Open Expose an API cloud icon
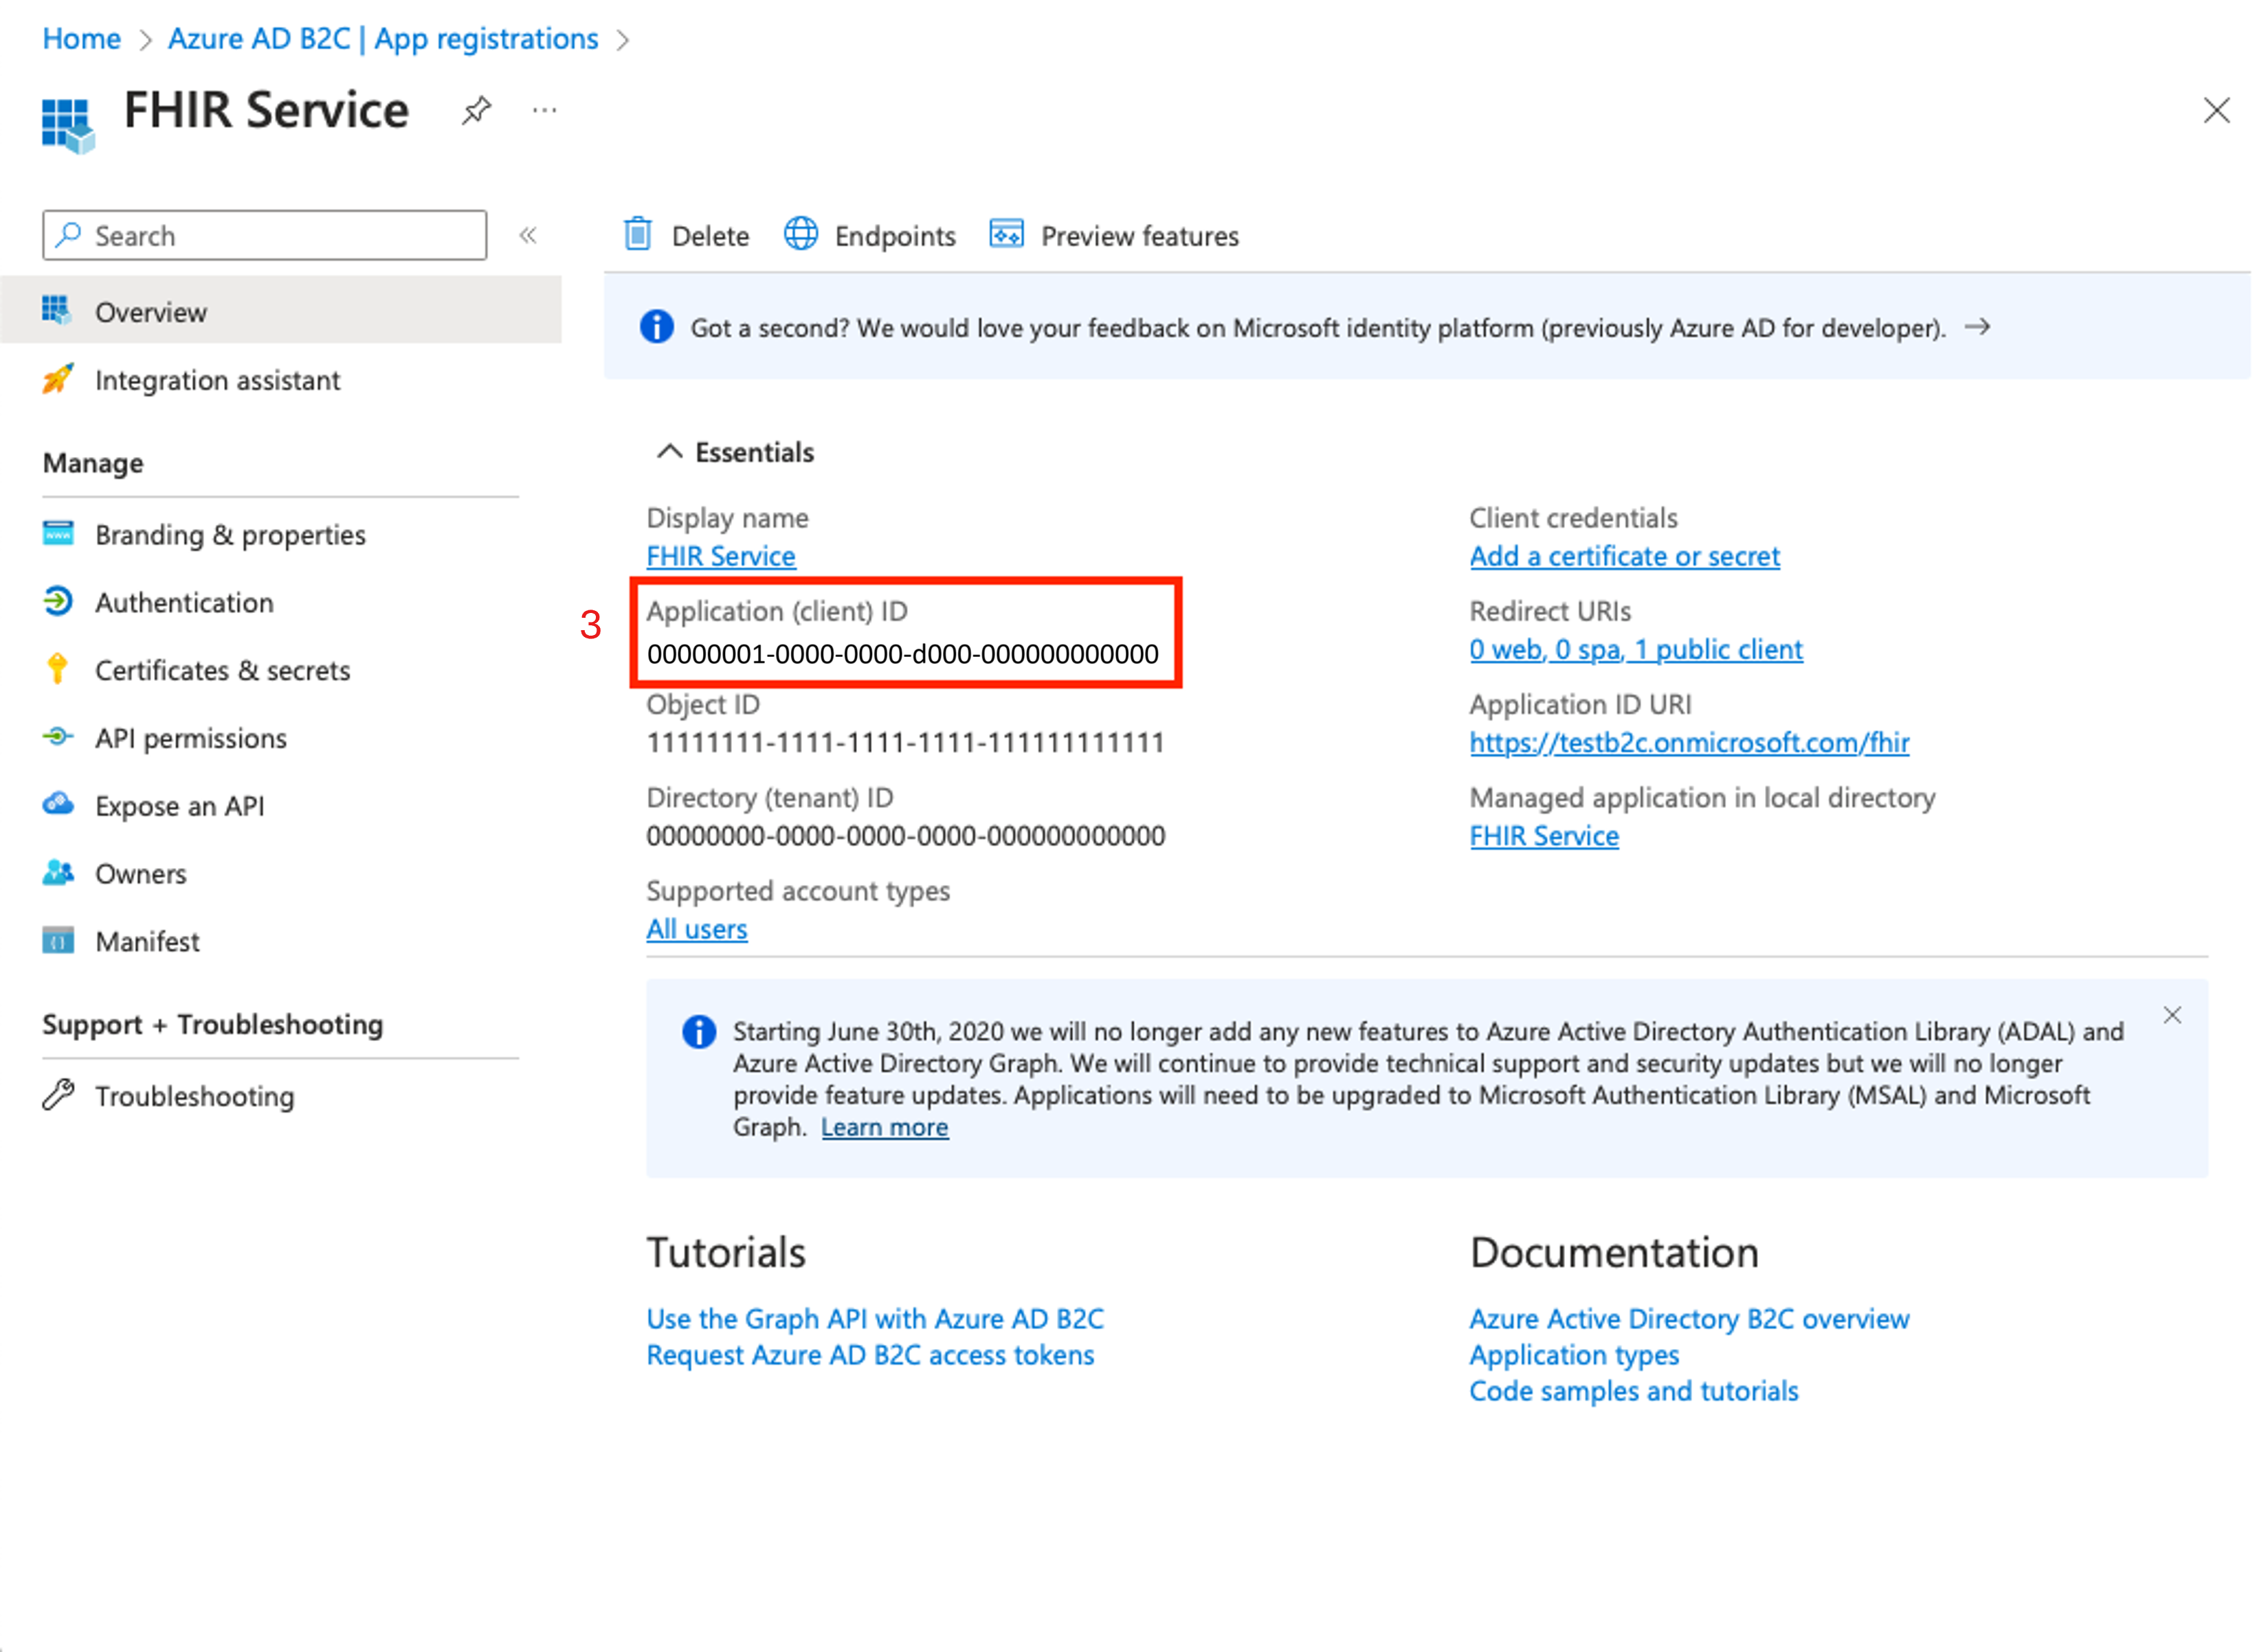The height and width of the screenshot is (1652, 2268). click(x=58, y=805)
